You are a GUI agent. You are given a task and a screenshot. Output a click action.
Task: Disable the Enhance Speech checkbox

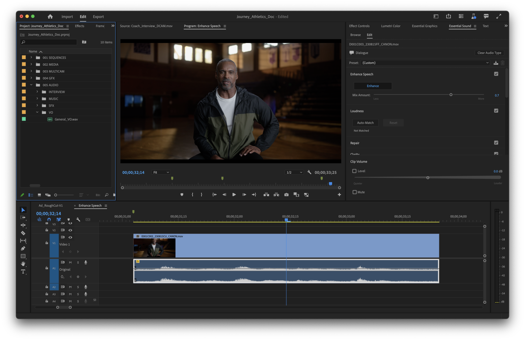pyautogui.click(x=496, y=74)
